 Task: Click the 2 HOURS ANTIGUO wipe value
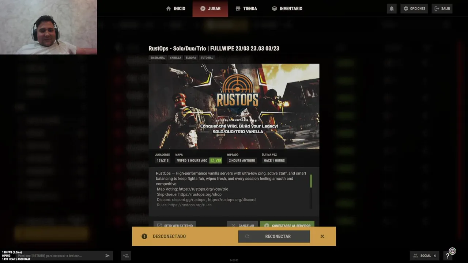[242, 160]
